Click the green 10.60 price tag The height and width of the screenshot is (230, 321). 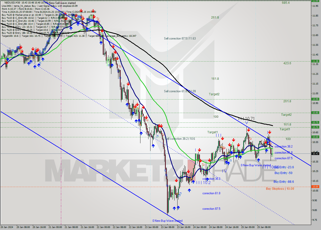315,137
